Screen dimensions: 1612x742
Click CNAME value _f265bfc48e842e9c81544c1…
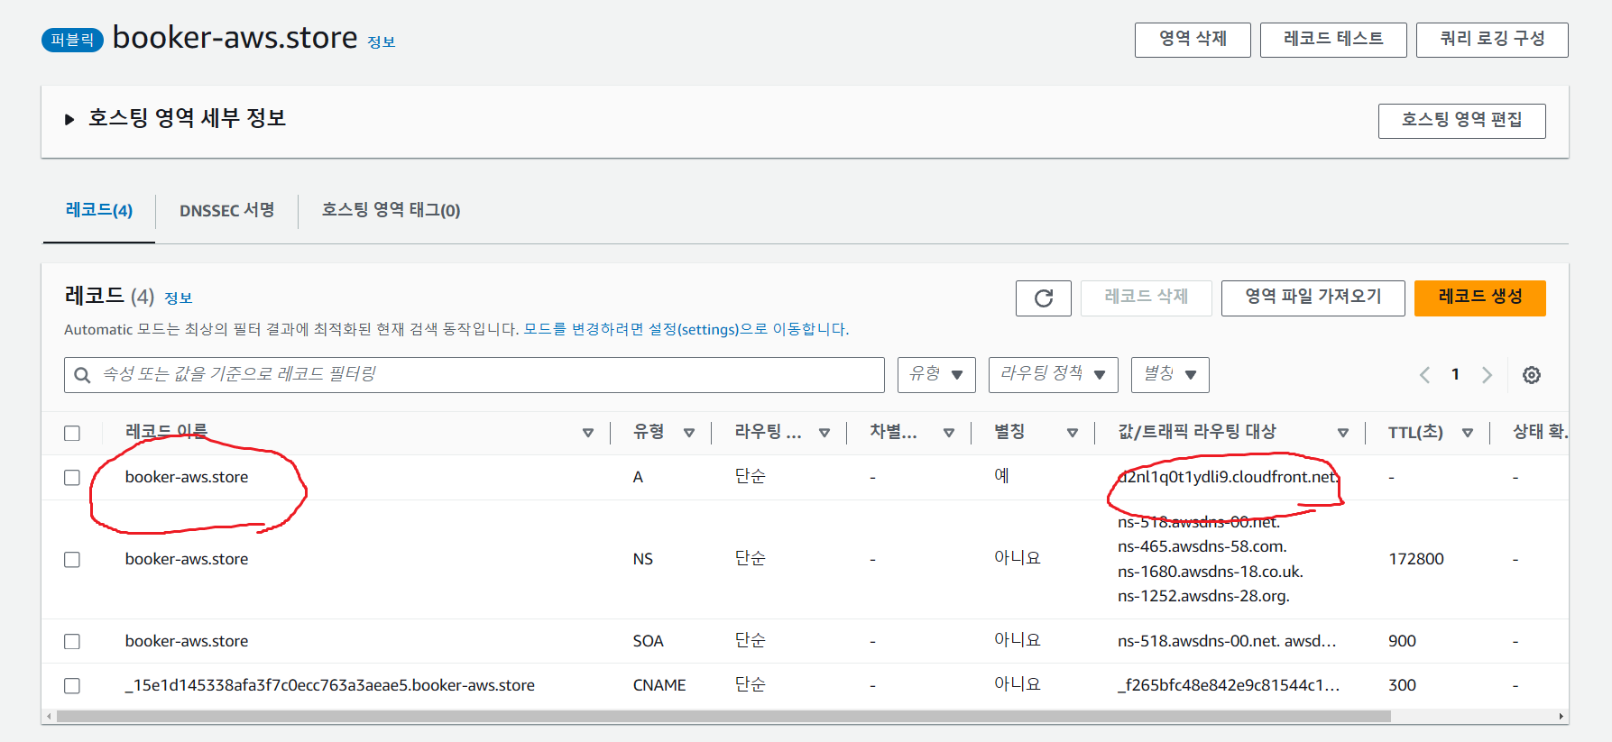(x=1229, y=685)
